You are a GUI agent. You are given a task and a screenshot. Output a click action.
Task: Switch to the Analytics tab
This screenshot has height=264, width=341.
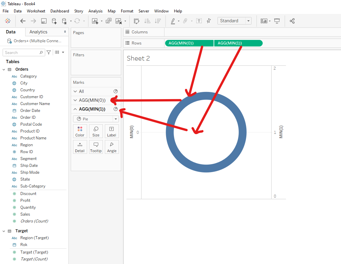pos(38,32)
